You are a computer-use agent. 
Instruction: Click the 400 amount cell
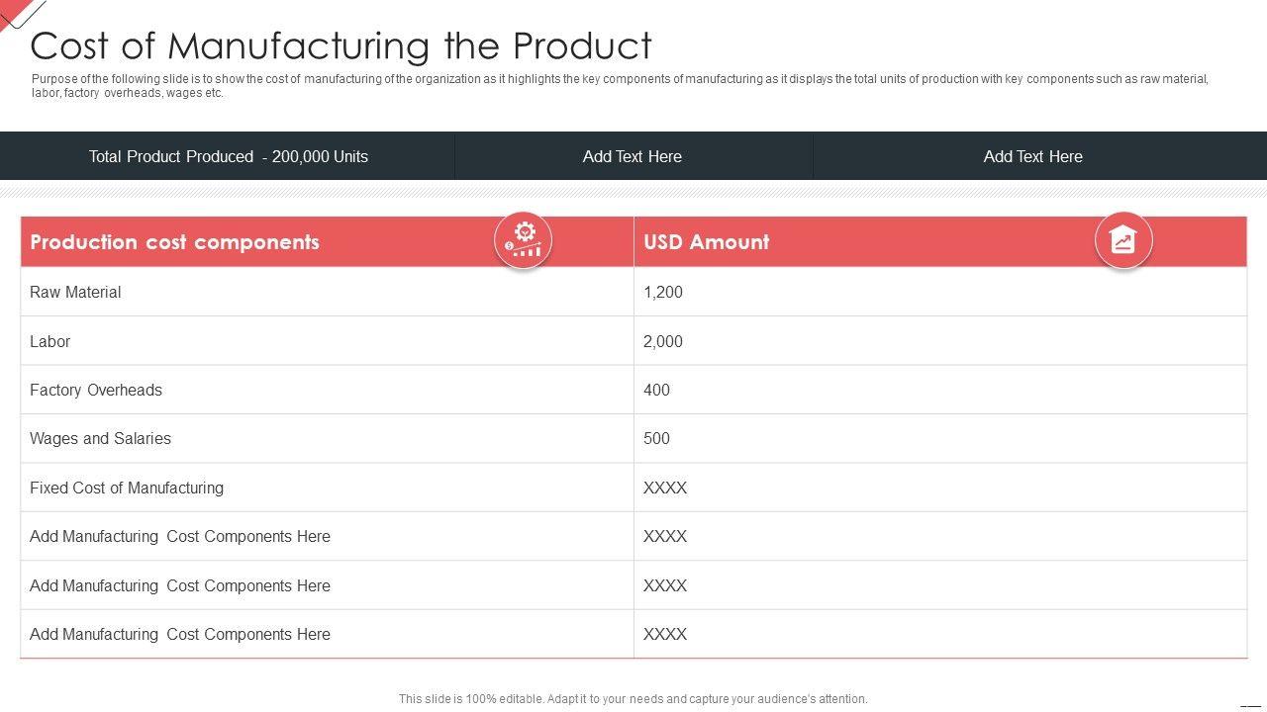click(656, 390)
